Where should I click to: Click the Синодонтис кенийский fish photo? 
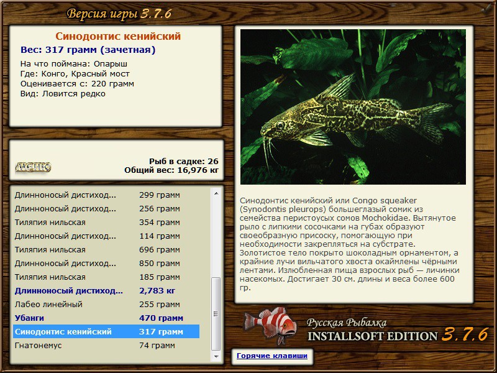353,107
